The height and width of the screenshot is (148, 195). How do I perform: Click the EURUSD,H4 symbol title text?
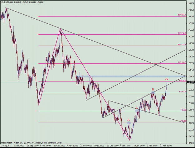click(7, 2)
